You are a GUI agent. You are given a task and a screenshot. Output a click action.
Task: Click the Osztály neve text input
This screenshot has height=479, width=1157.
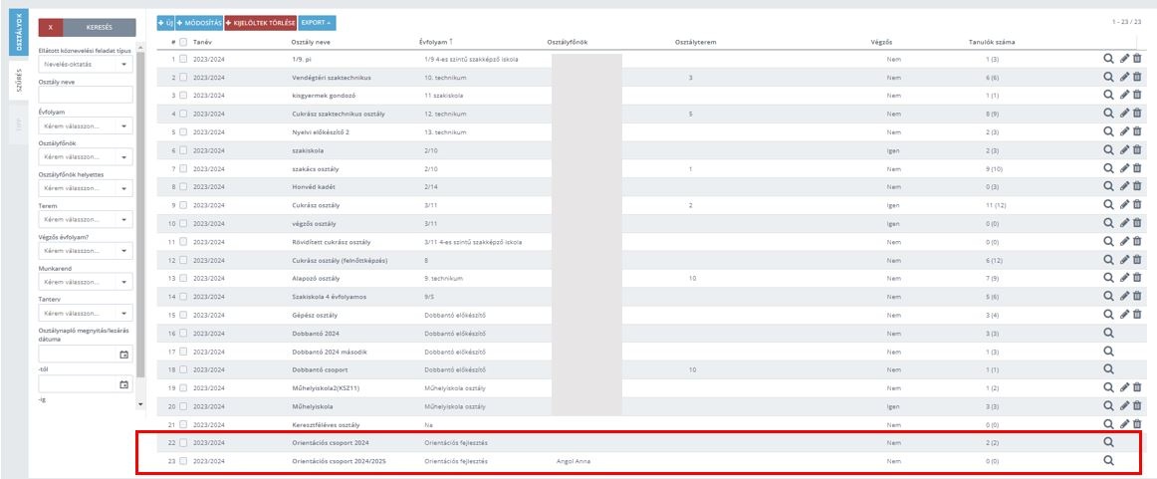coord(86,95)
